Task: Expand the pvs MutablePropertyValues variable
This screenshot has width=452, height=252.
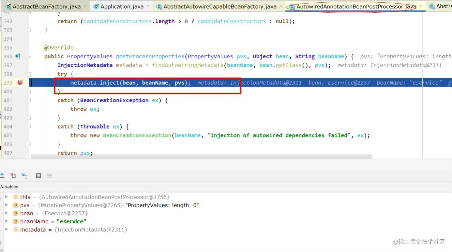Action: click(x=6, y=205)
